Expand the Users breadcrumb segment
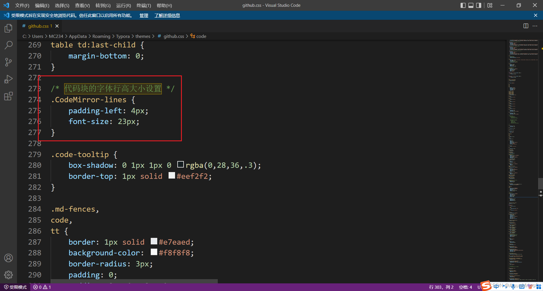This screenshot has height=291, width=543. coord(38,36)
